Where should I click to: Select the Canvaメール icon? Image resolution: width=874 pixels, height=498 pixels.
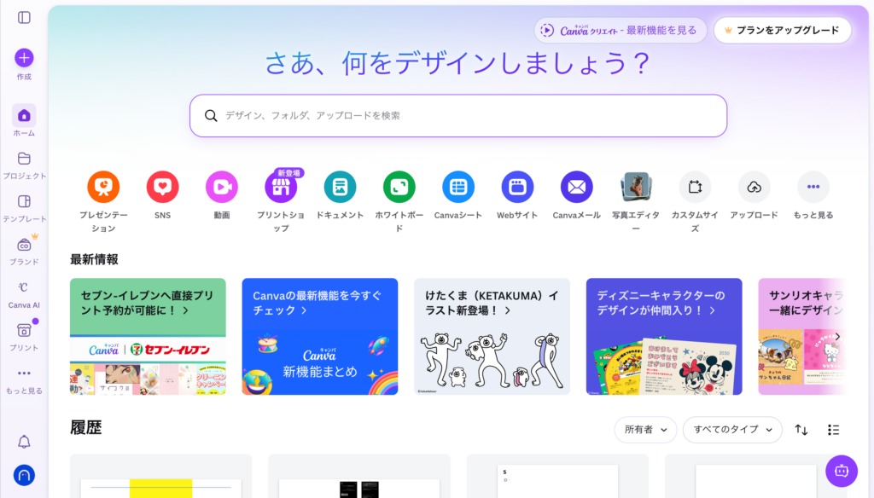click(576, 187)
